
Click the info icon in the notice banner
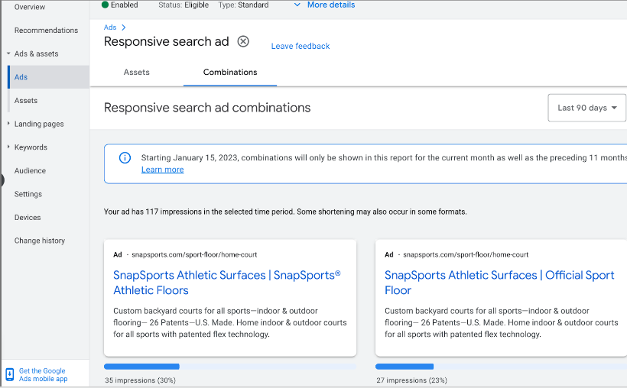(125, 158)
